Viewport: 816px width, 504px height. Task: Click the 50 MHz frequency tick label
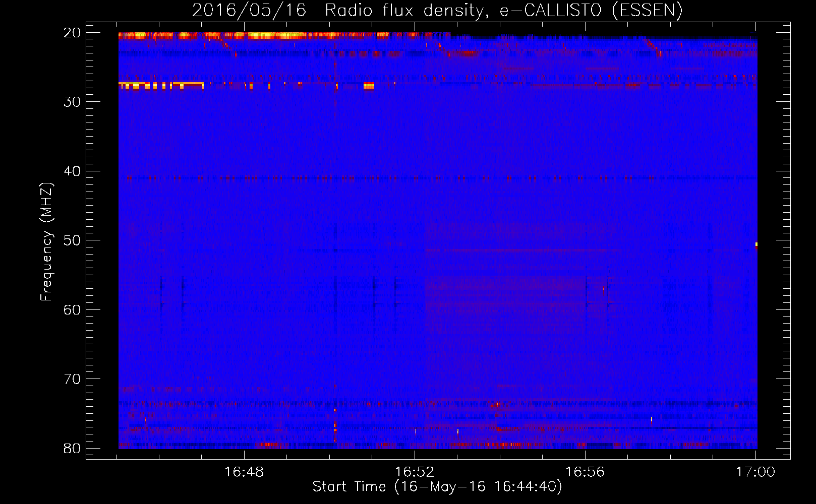pyautogui.click(x=72, y=240)
